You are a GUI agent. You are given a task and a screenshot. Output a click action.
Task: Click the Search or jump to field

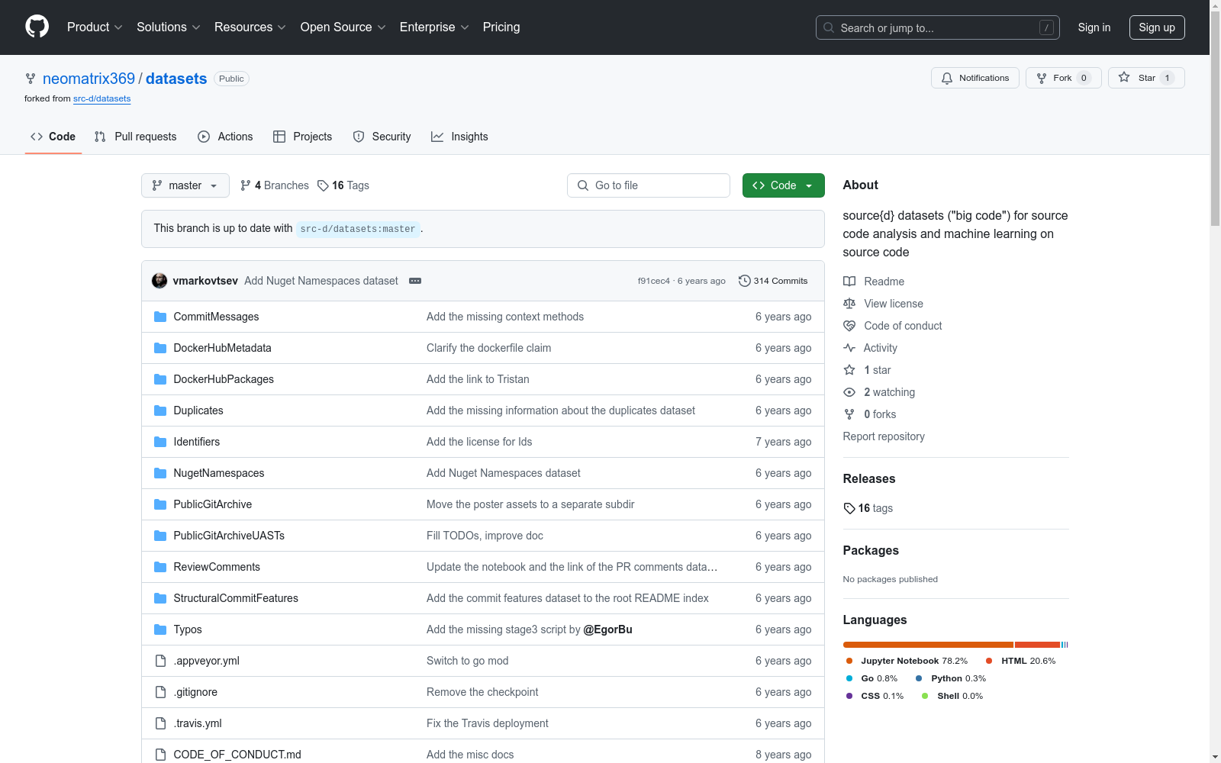click(x=938, y=27)
